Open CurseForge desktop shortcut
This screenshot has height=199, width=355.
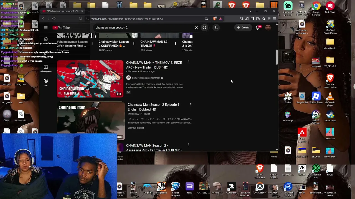(x=232, y=188)
